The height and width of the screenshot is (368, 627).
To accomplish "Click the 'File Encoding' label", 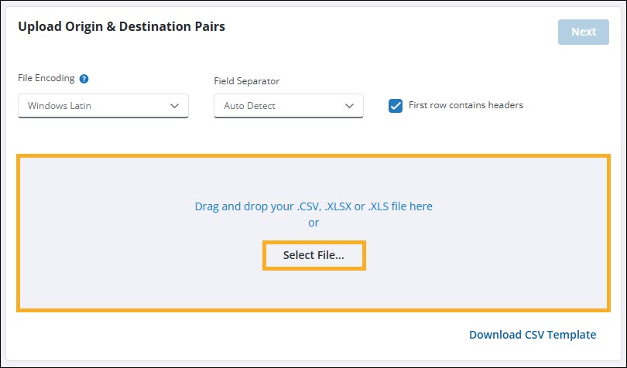I will [46, 79].
